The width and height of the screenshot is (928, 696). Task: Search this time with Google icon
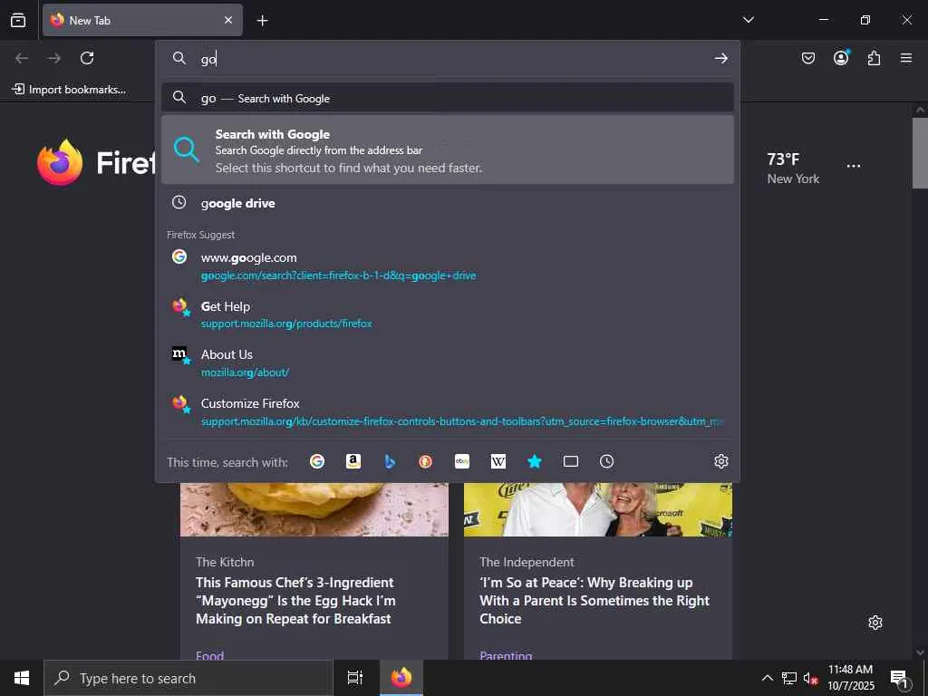(x=317, y=461)
